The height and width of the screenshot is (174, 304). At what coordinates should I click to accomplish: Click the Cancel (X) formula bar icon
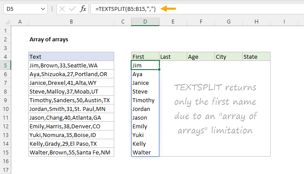[60, 8]
